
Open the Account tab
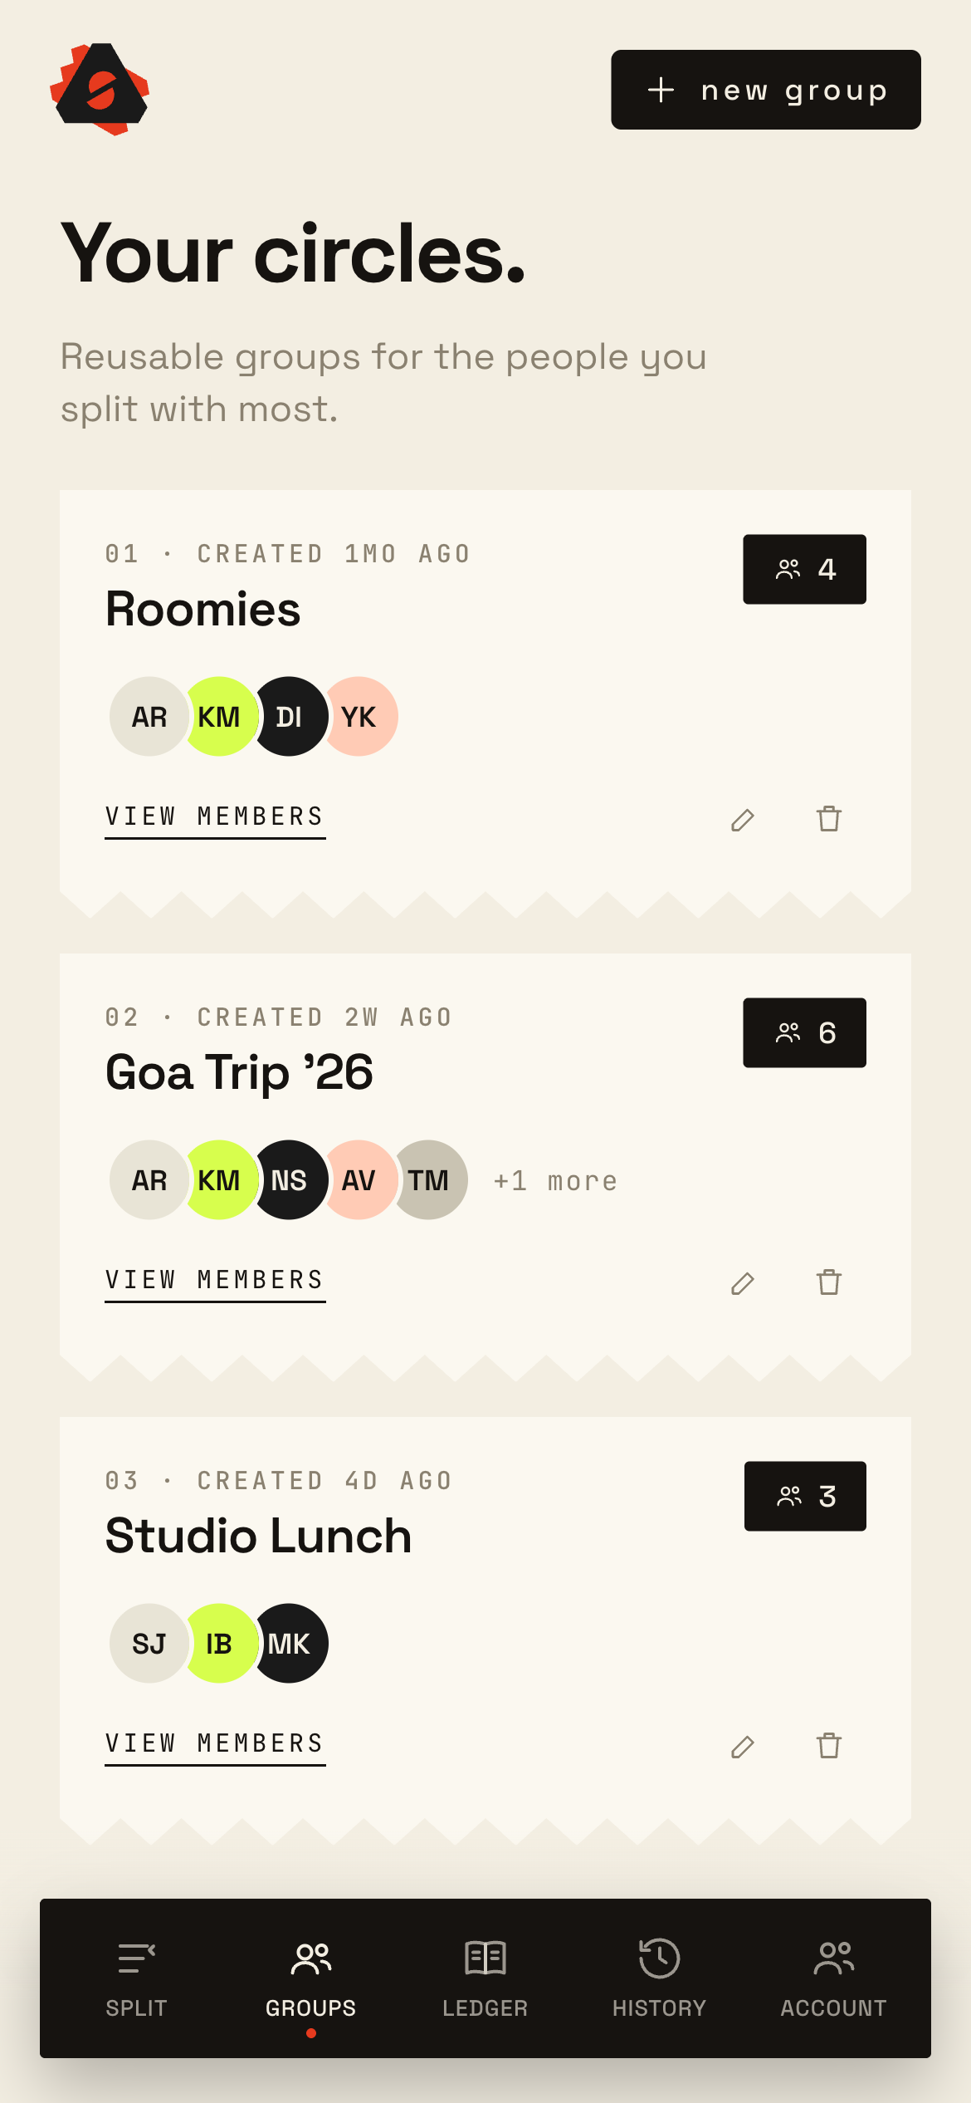[x=834, y=1979]
